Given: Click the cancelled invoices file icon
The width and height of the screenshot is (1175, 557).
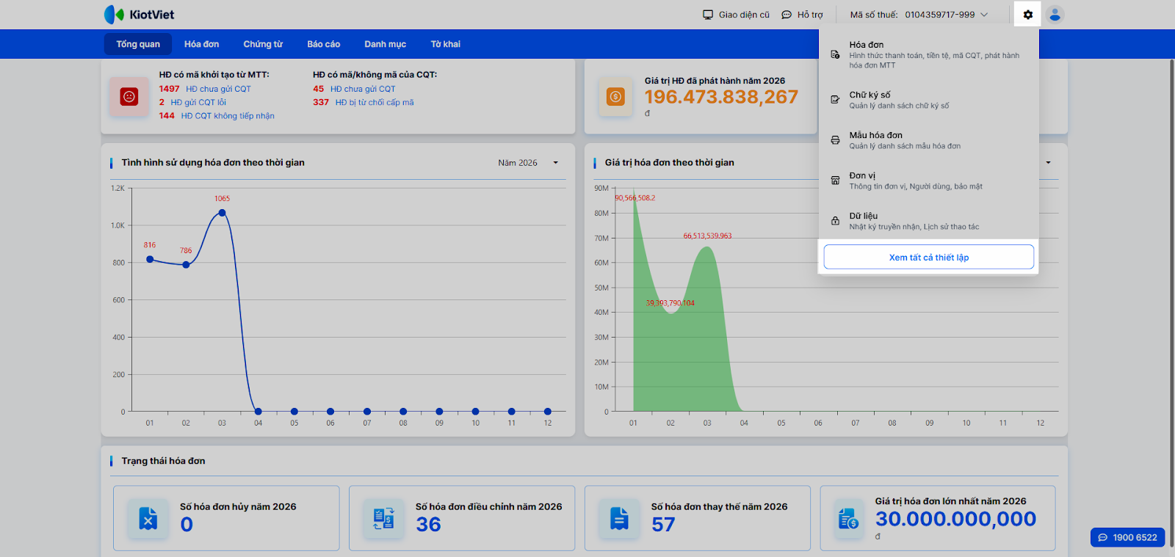Looking at the screenshot, I should point(148,519).
